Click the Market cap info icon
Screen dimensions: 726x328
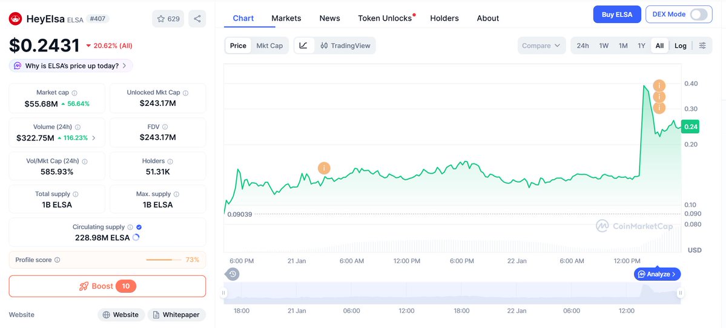pos(74,93)
